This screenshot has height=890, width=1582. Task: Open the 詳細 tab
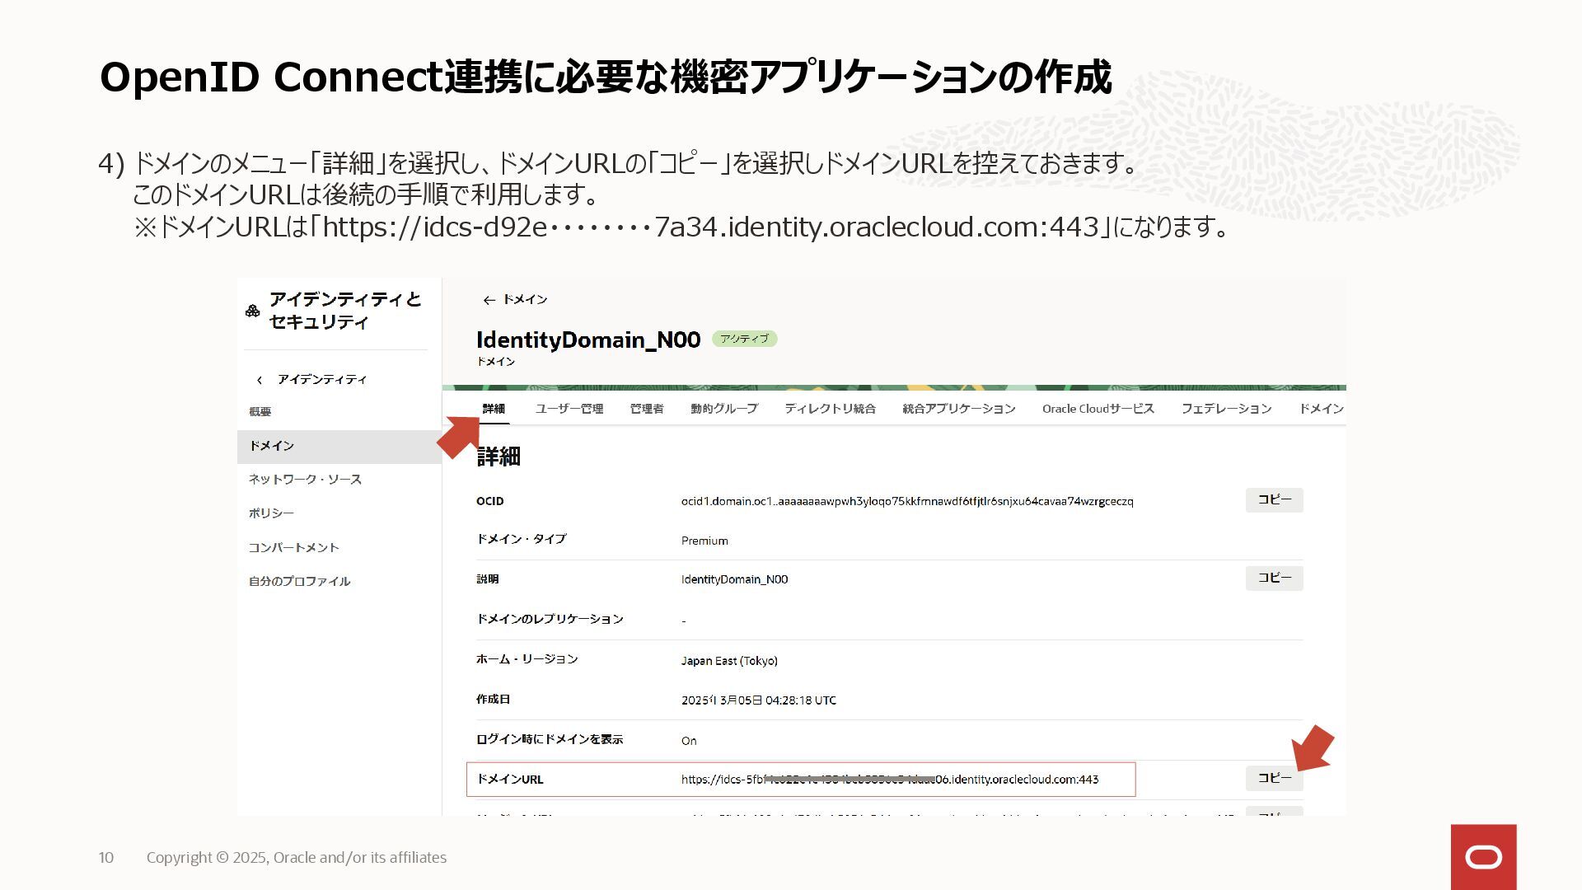pyautogui.click(x=494, y=409)
